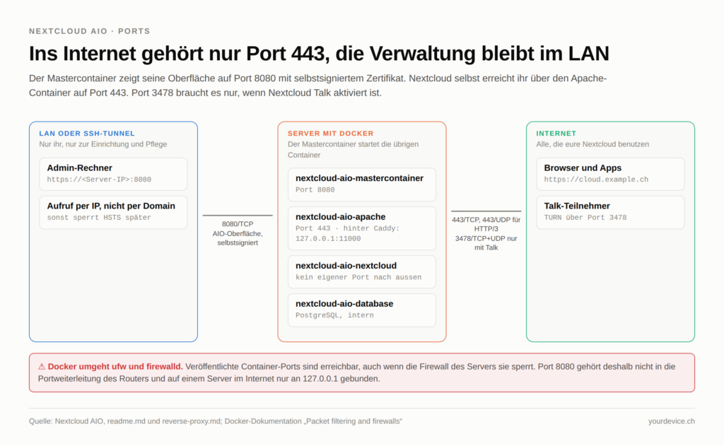Click '3478/TCP+UDP nur mit Talk' label
The image size is (724, 446).
coord(486,243)
